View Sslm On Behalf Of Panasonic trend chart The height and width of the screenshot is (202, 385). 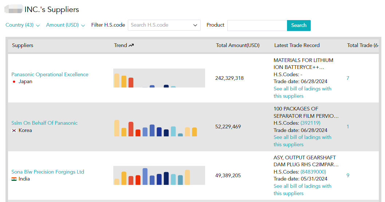pos(159,127)
